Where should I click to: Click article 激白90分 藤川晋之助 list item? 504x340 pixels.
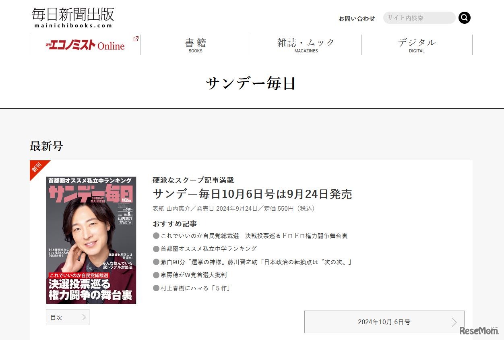(252, 262)
